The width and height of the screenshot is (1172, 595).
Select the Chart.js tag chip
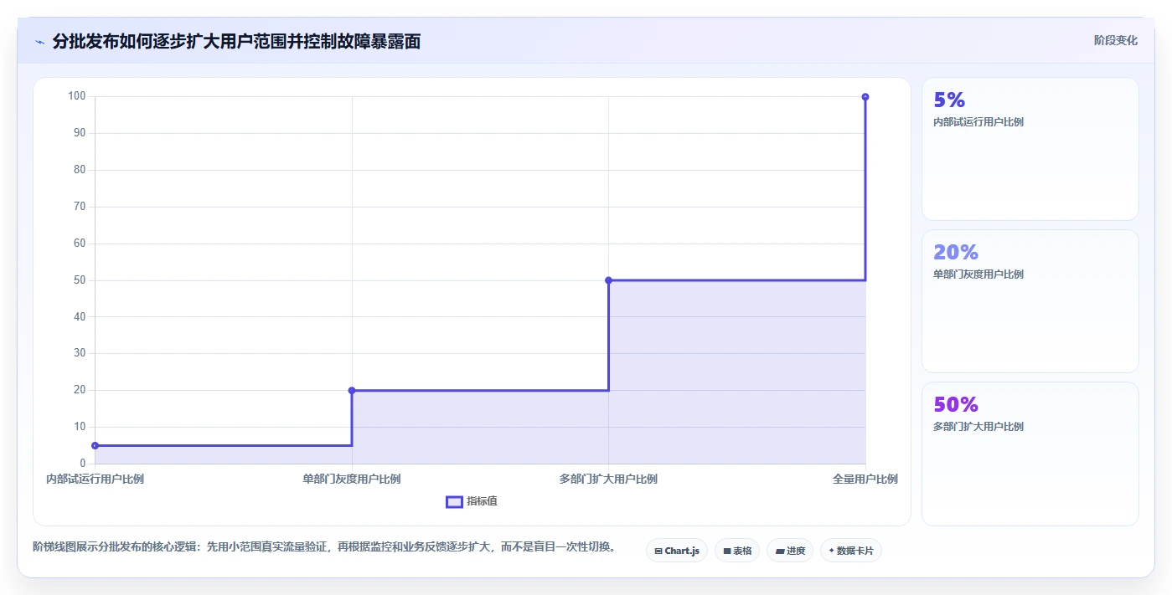coord(677,551)
